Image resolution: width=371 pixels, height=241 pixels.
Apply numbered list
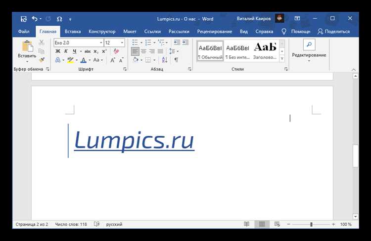pyautogui.click(x=148, y=42)
